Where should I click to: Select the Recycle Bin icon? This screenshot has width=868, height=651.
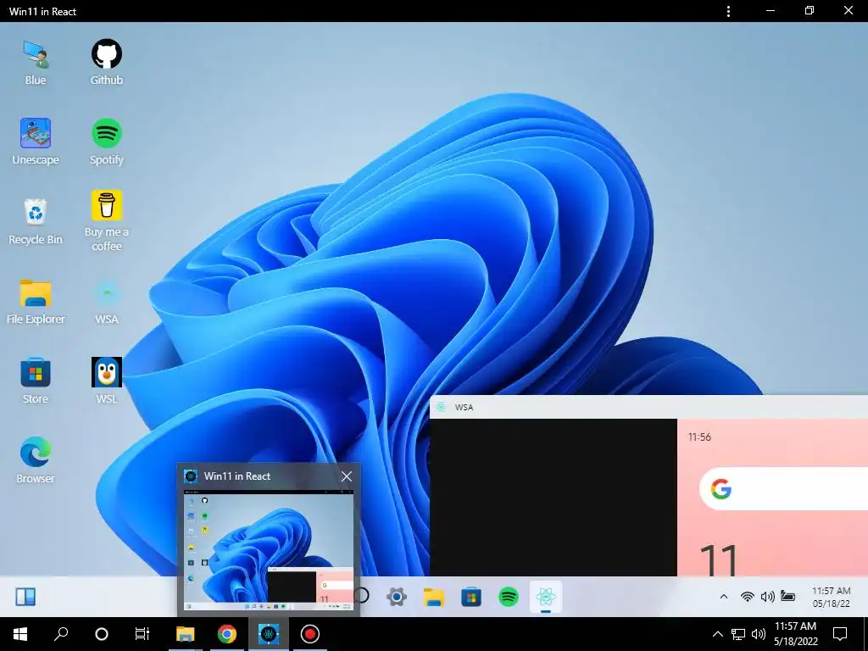36,221
